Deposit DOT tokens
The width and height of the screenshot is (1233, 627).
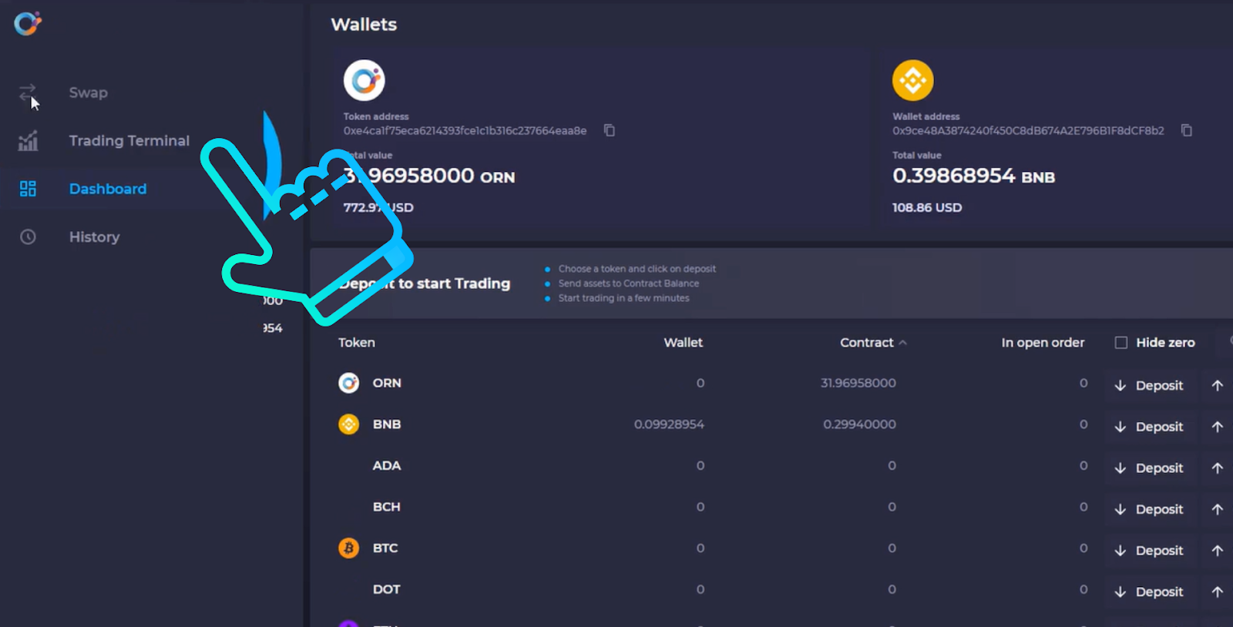tap(1149, 592)
